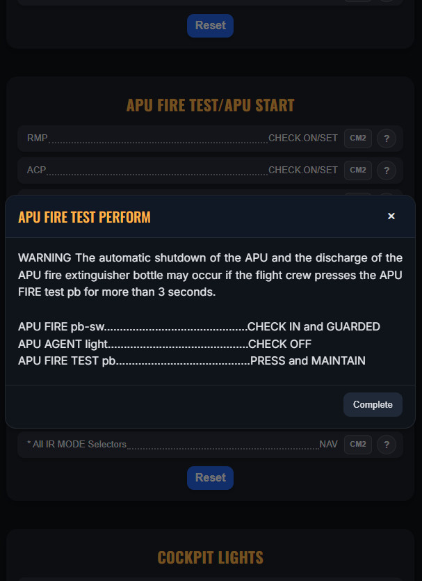This screenshot has height=581, width=422.
Task: Open help for the RMP checklist item
Action: pyautogui.click(x=387, y=138)
